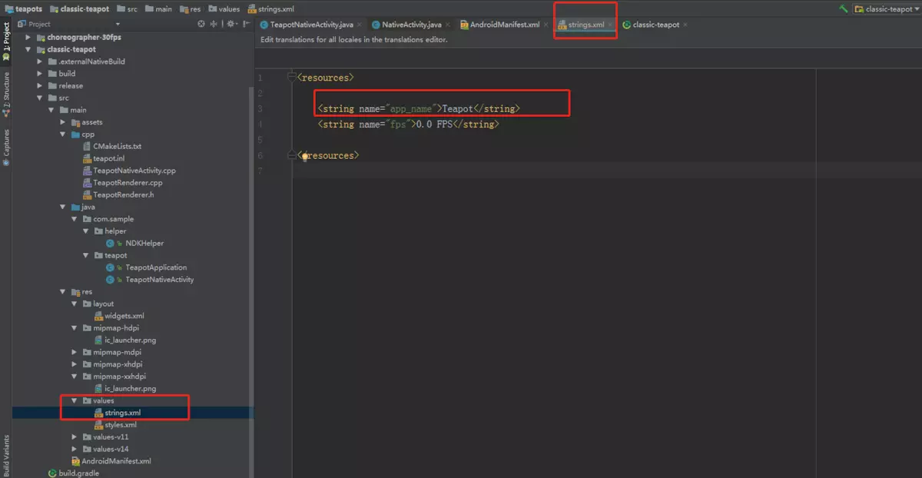Click the Scroll from Source target icon
This screenshot has height=478, width=922.
click(x=201, y=24)
